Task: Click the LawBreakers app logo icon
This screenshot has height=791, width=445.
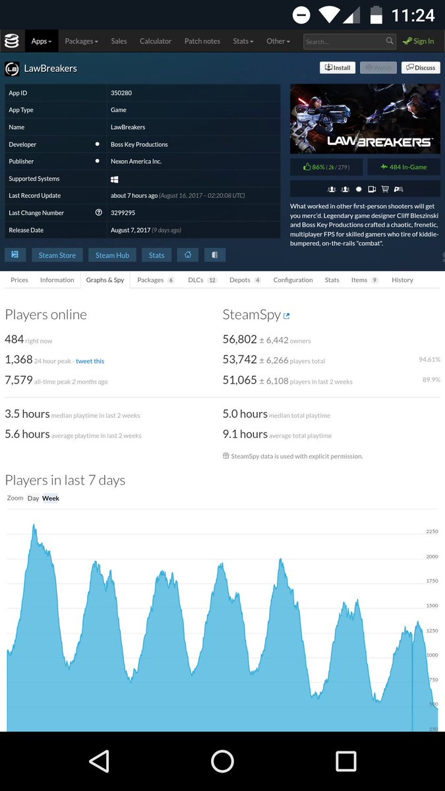Action: (x=12, y=69)
